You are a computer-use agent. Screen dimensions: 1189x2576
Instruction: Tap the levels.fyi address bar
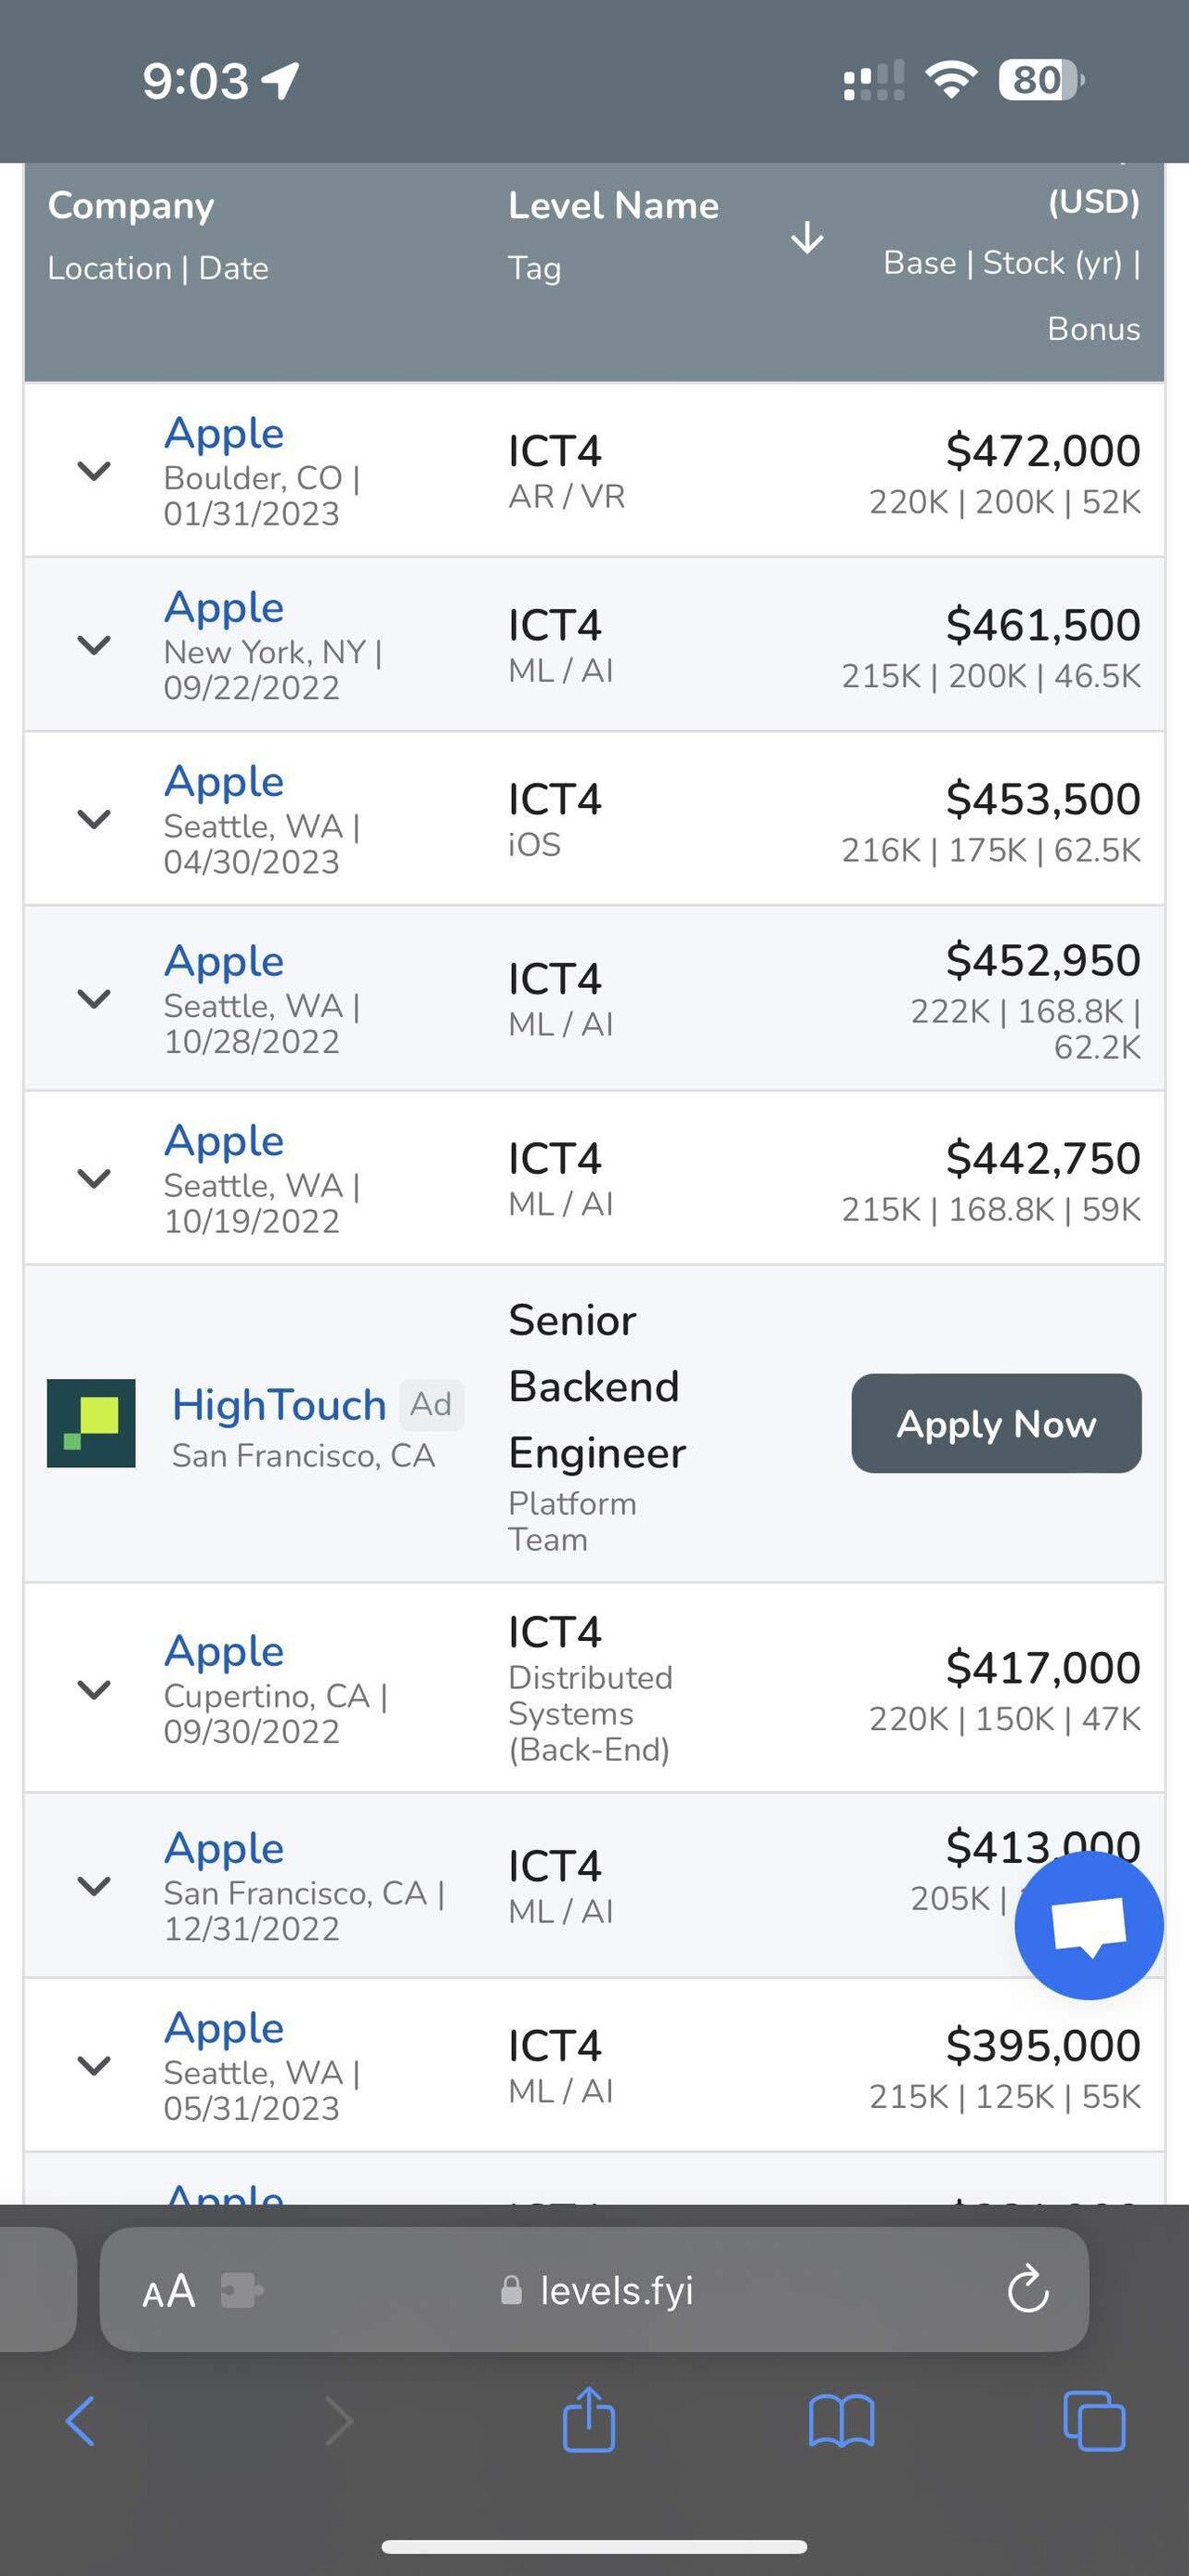point(594,2289)
